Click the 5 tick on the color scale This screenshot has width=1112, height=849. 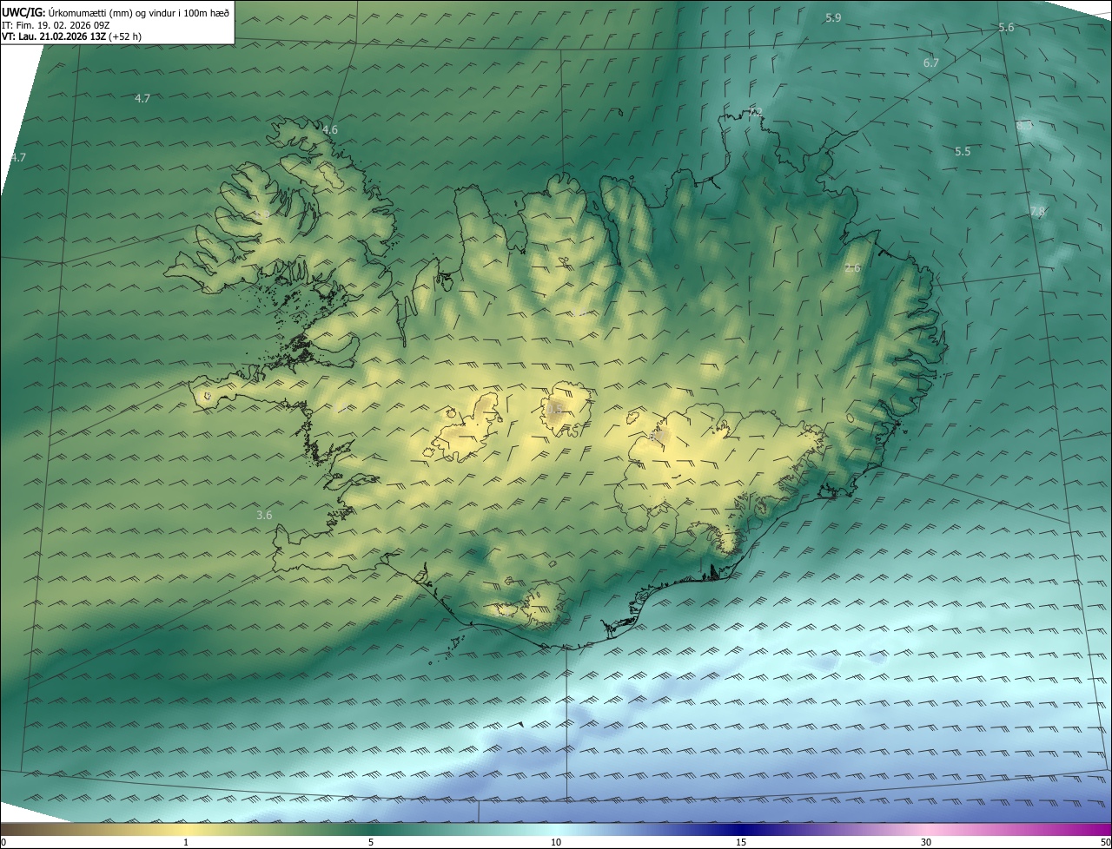coord(371,842)
